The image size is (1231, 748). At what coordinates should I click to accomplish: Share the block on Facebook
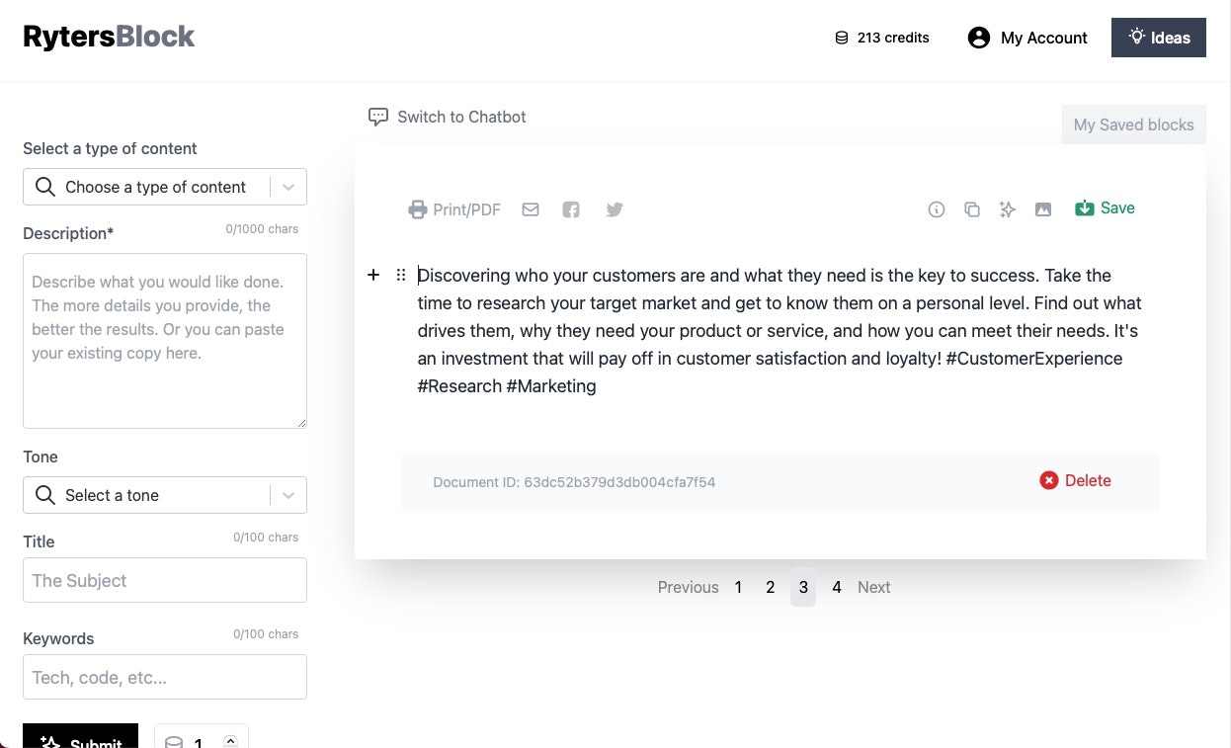click(571, 209)
